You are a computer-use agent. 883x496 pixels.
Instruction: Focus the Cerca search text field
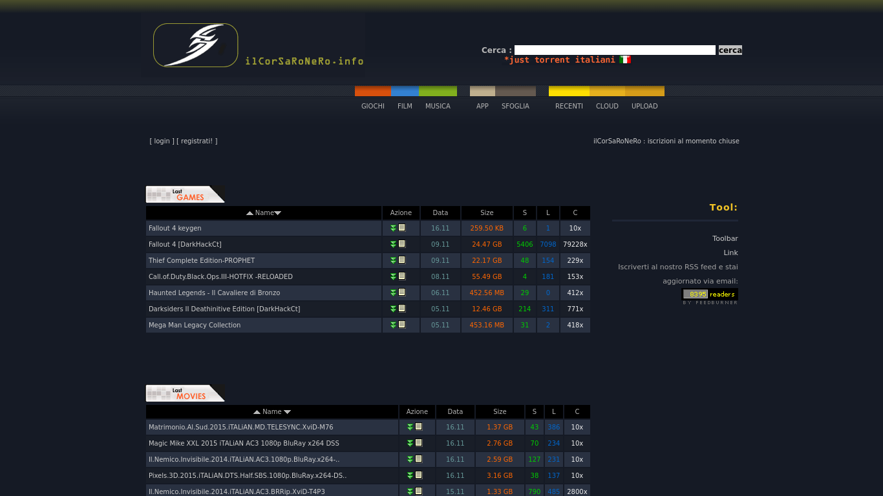615,50
